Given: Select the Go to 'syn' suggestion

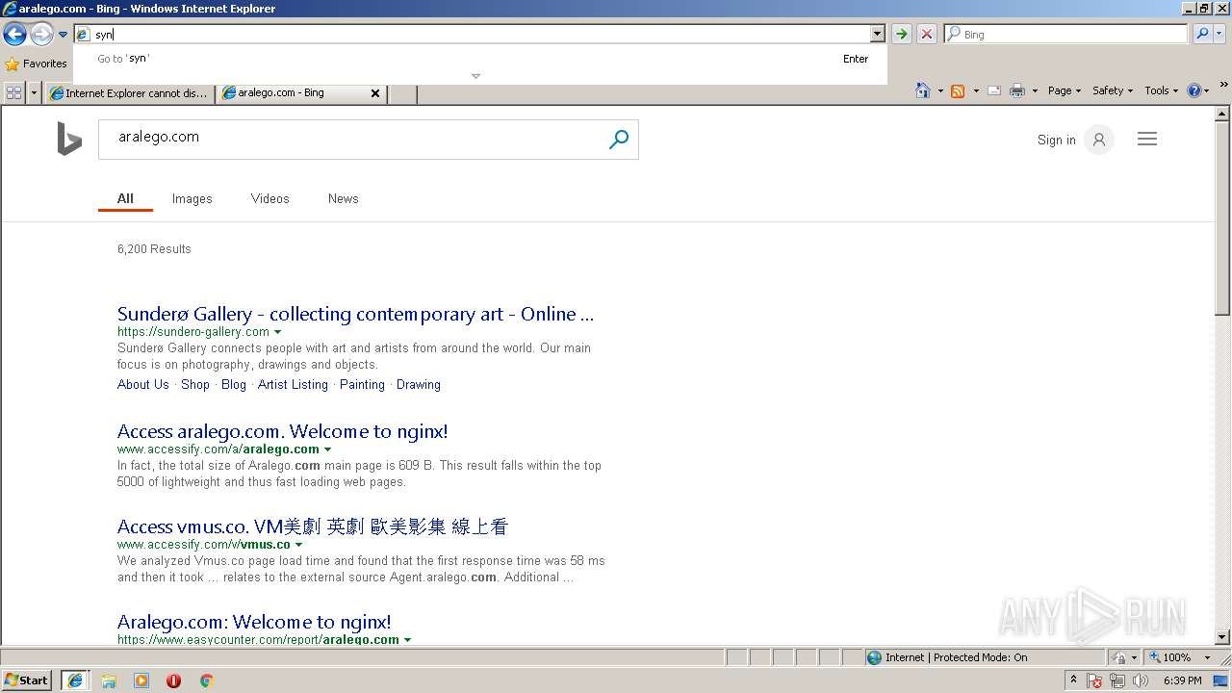Looking at the screenshot, I should click(480, 59).
